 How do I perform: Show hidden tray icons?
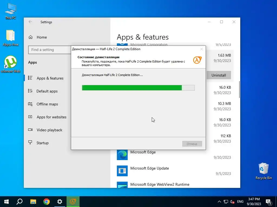(219, 202)
